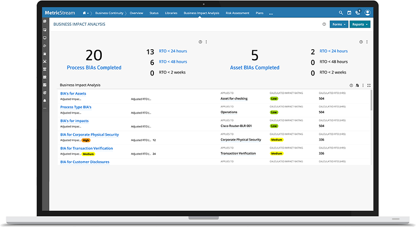This screenshot has height=227, width=416.
Task: Click the MetricStream logo
Action: pyautogui.click(x=60, y=13)
